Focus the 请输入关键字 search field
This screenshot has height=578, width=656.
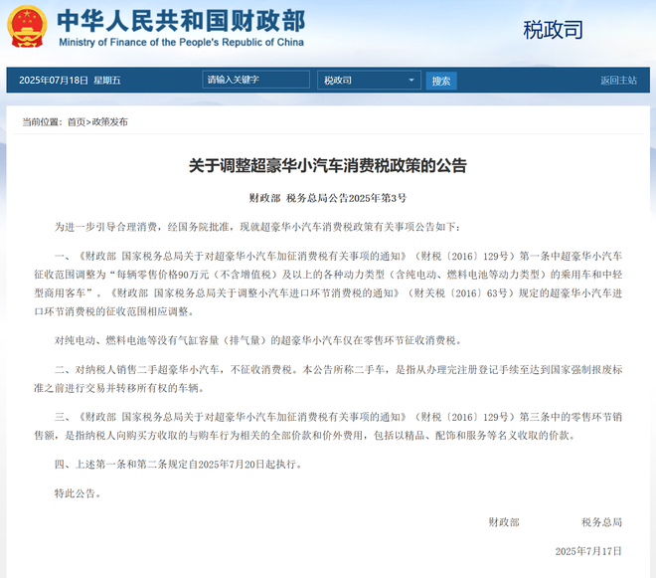pyautogui.click(x=255, y=80)
